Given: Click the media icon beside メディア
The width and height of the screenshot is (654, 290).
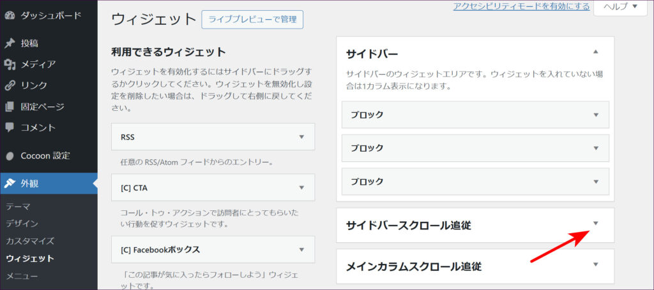Looking at the screenshot, I should click(10, 64).
